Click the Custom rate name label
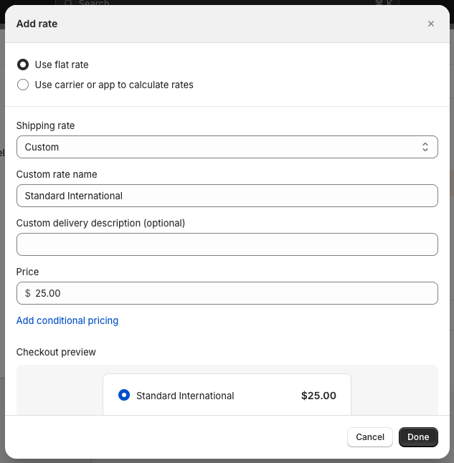 tap(57, 174)
